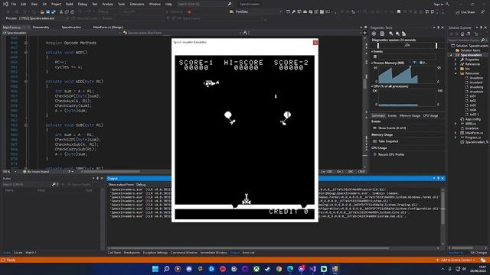The width and height of the screenshot is (490, 275).
Task: Open the Error List tab
Action: 248,253
